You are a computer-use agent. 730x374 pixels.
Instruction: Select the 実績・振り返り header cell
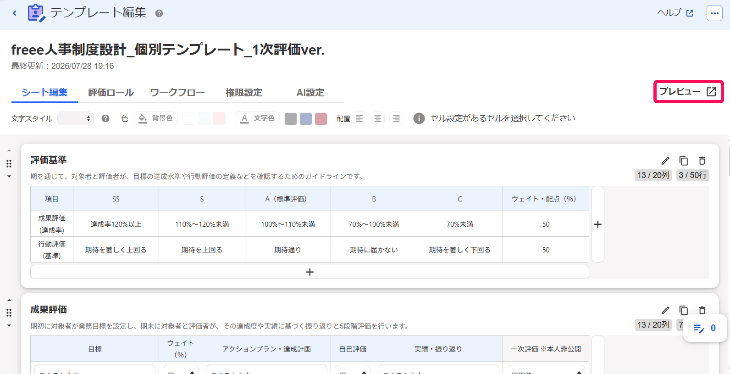tap(438, 349)
